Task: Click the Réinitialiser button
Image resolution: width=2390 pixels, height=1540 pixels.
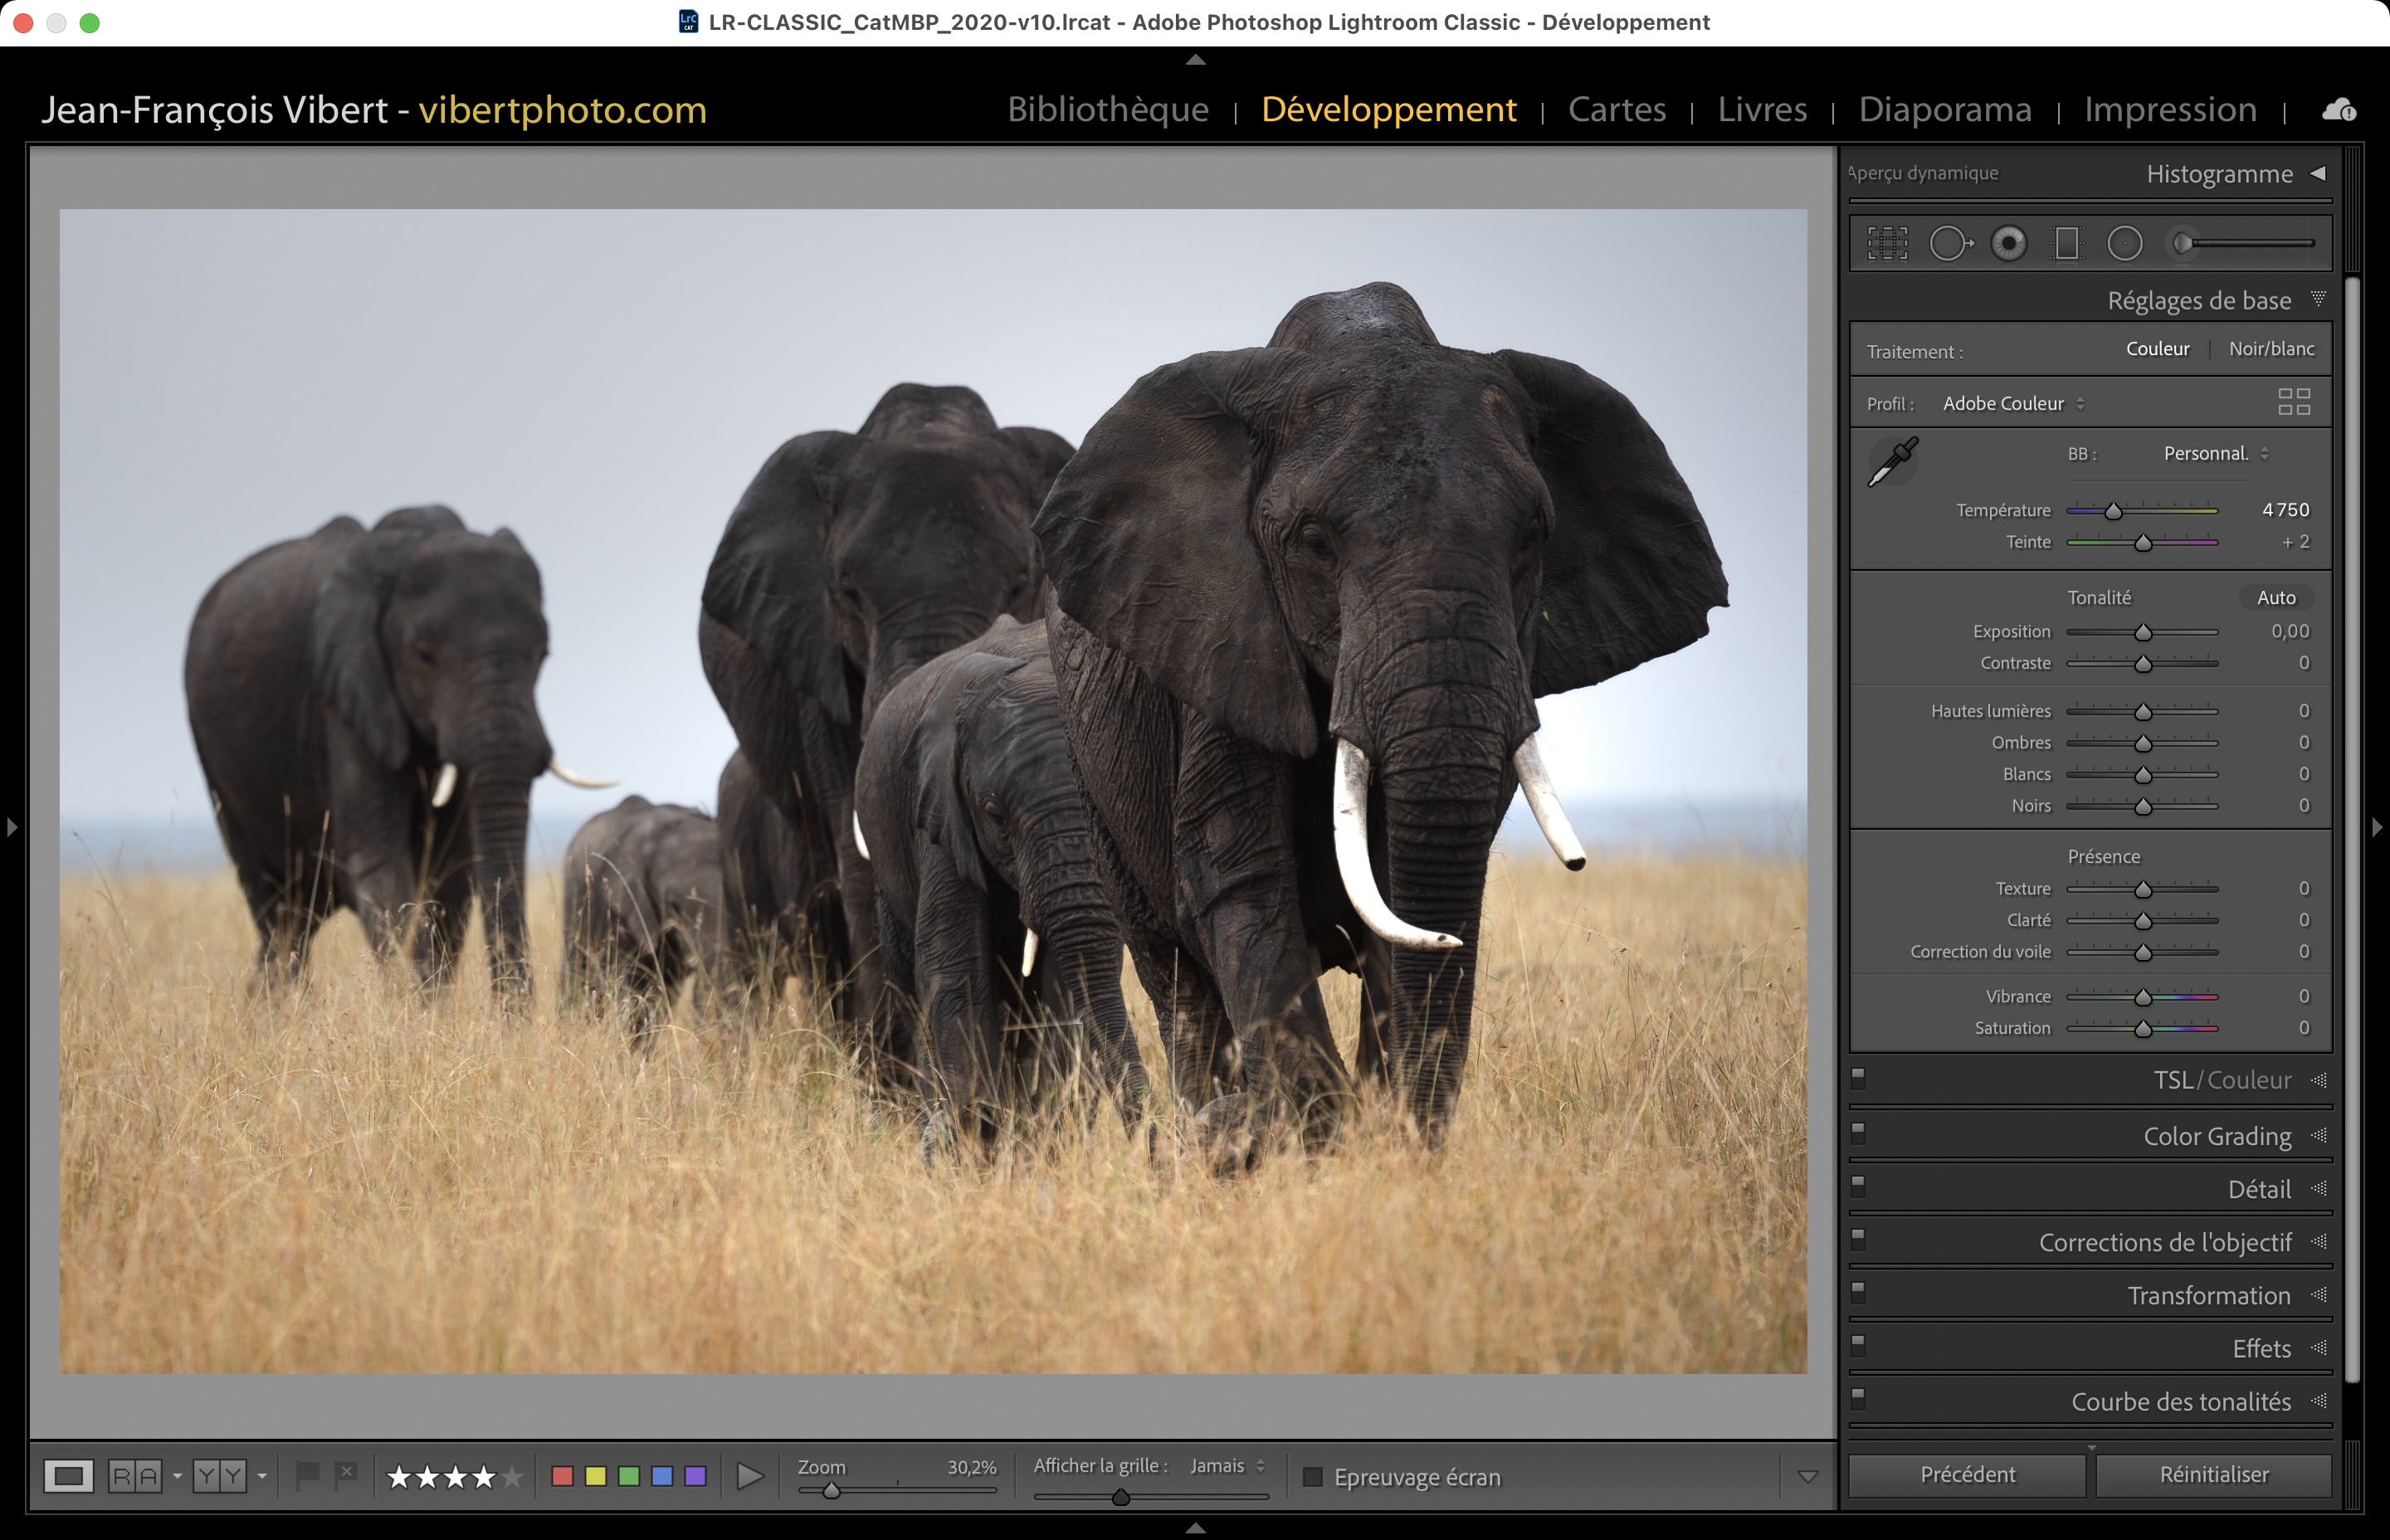Action: click(2213, 1474)
